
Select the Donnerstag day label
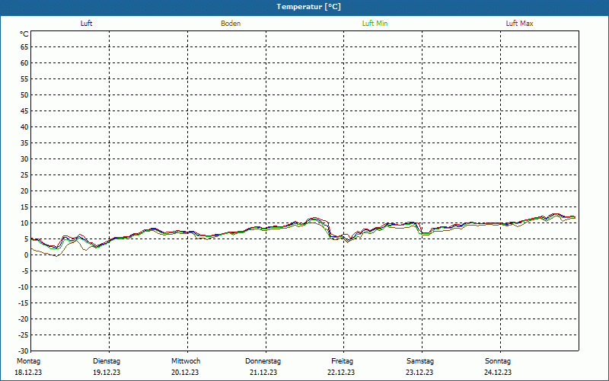[263, 361]
